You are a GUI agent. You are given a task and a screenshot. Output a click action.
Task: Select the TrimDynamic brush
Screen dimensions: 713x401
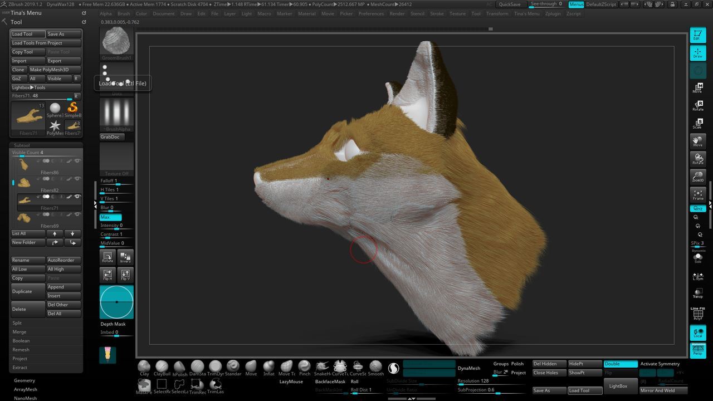coord(216,368)
